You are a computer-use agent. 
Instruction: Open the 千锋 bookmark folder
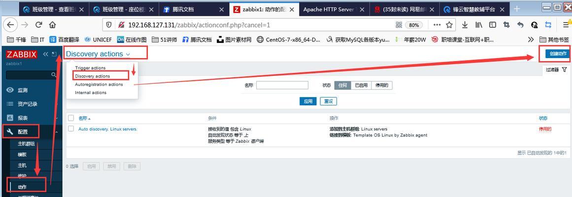tap(16, 39)
